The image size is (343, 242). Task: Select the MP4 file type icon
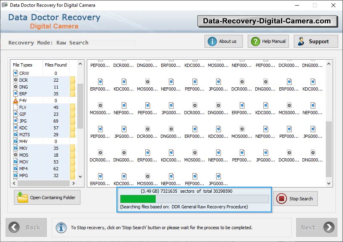coord(16,168)
